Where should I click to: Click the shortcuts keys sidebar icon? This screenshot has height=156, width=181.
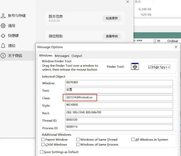click(3, 36)
